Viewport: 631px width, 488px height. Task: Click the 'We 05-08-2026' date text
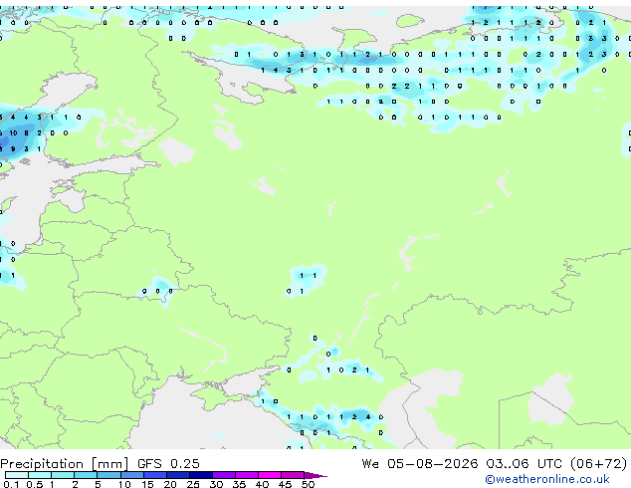[x=420, y=463]
